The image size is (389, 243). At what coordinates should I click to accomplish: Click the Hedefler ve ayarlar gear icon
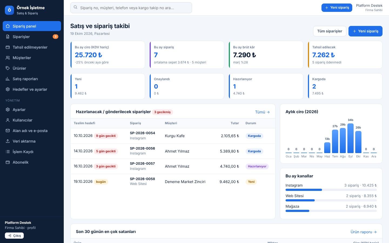point(8,89)
